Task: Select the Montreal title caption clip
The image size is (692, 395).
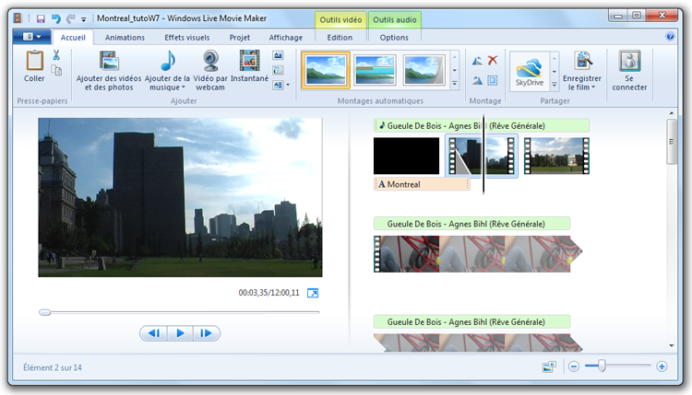Action: click(422, 184)
